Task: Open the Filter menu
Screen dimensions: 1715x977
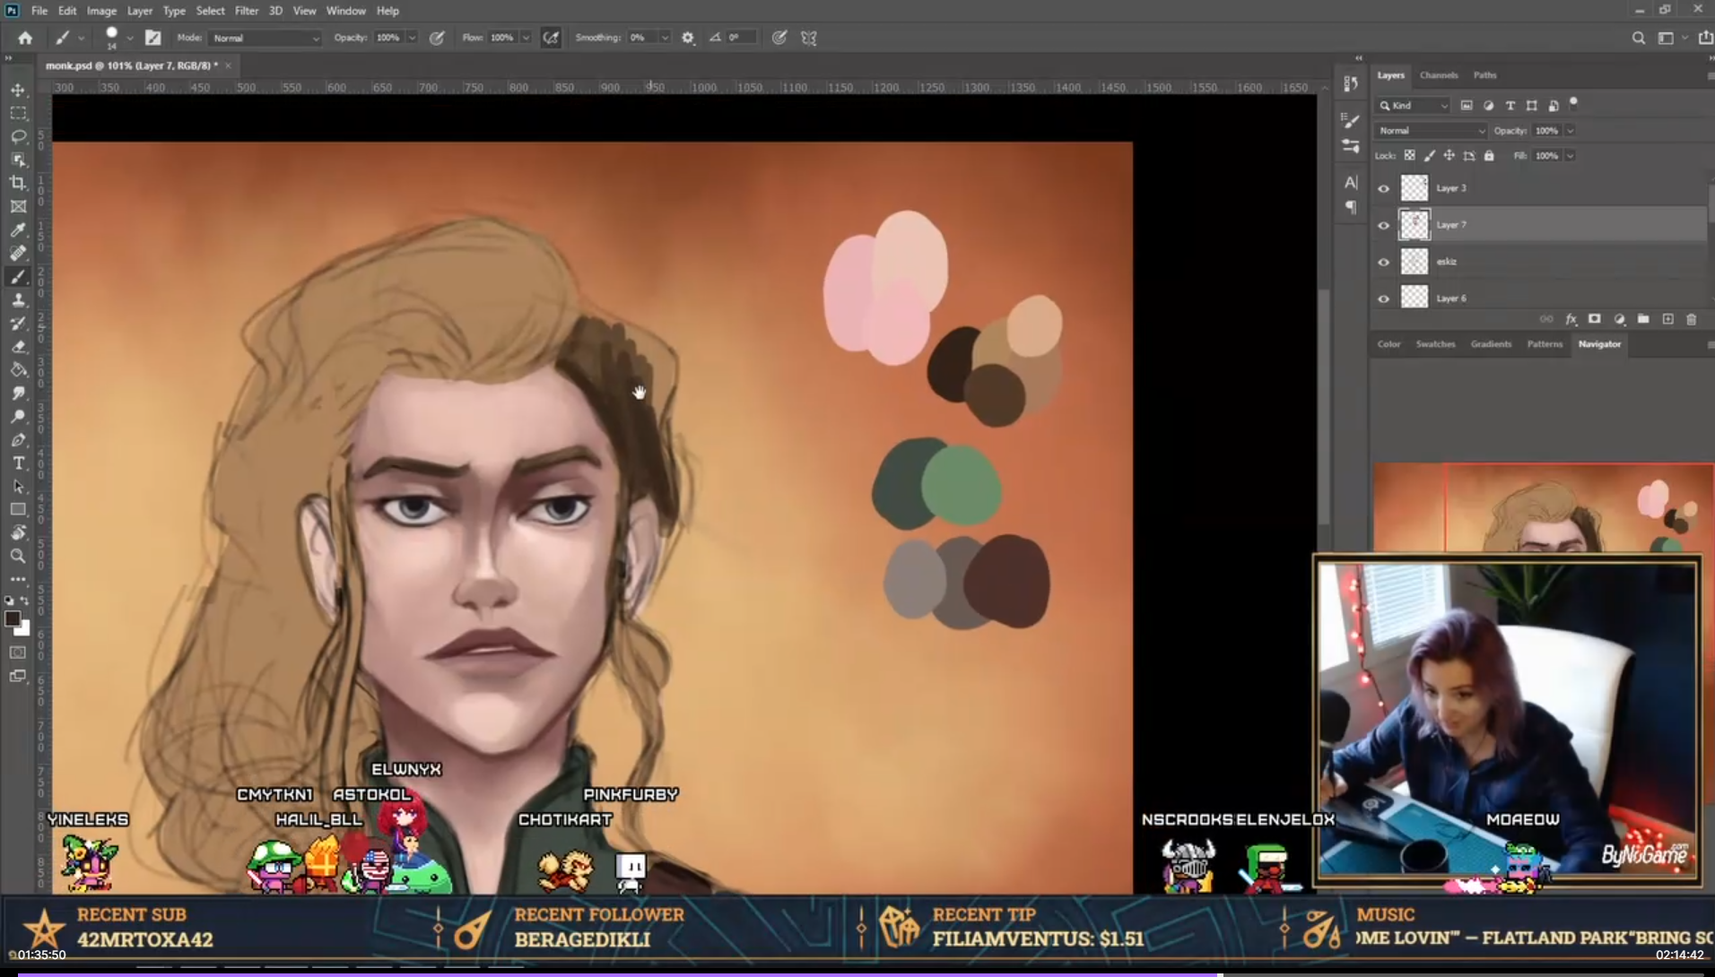Action: [247, 11]
